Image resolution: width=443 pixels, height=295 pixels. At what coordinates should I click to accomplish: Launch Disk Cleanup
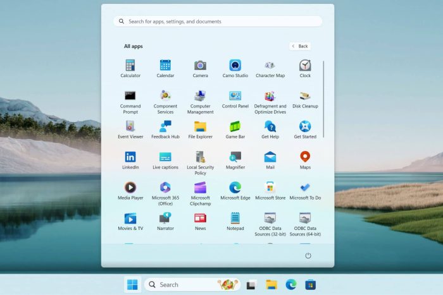pyautogui.click(x=305, y=100)
